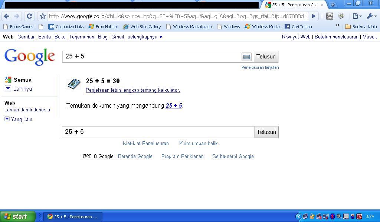Expand Lainnya in the sidebar
The height and width of the screenshot is (222, 380).
(19, 89)
